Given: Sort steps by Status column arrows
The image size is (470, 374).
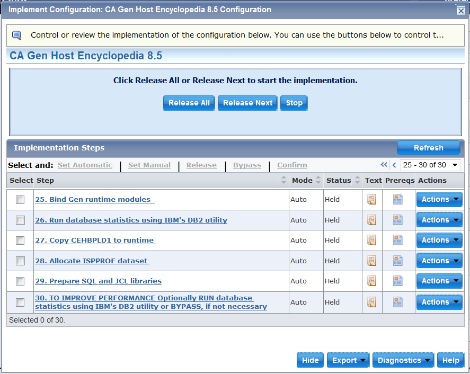Looking at the screenshot, I should tap(357, 181).
